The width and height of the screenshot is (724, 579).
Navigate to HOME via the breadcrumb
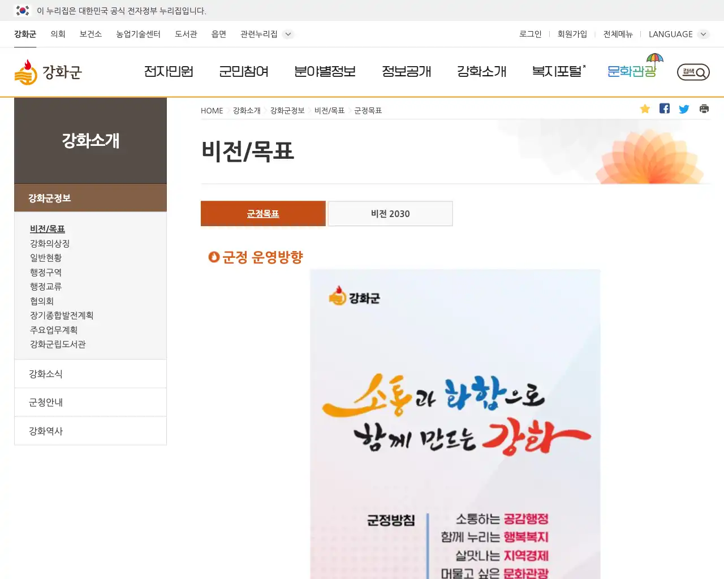212,110
